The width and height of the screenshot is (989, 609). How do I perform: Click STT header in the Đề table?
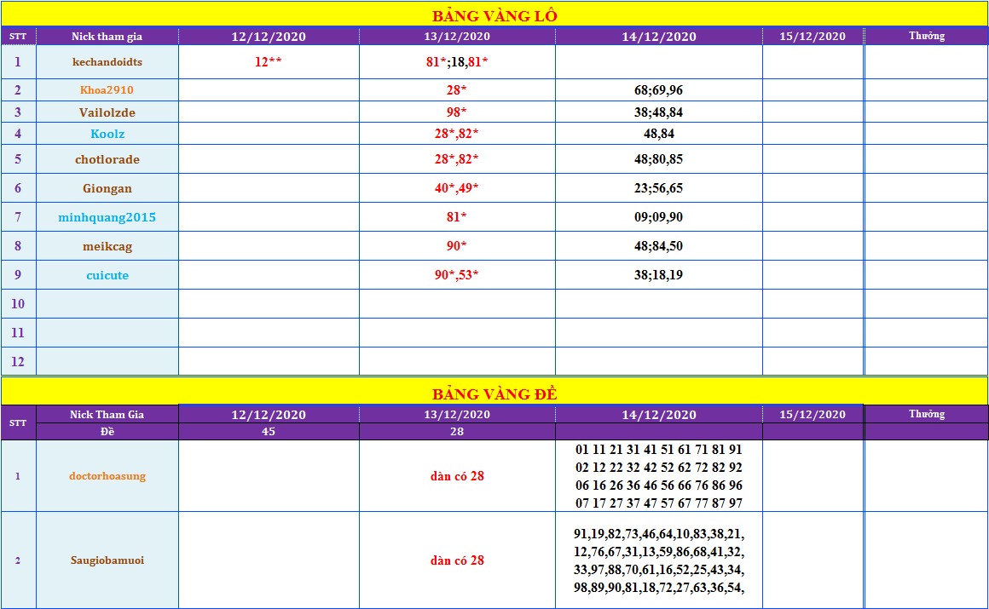click(x=18, y=423)
